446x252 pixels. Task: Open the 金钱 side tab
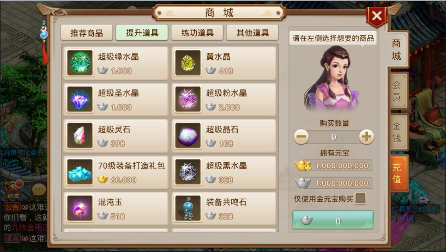click(x=397, y=132)
